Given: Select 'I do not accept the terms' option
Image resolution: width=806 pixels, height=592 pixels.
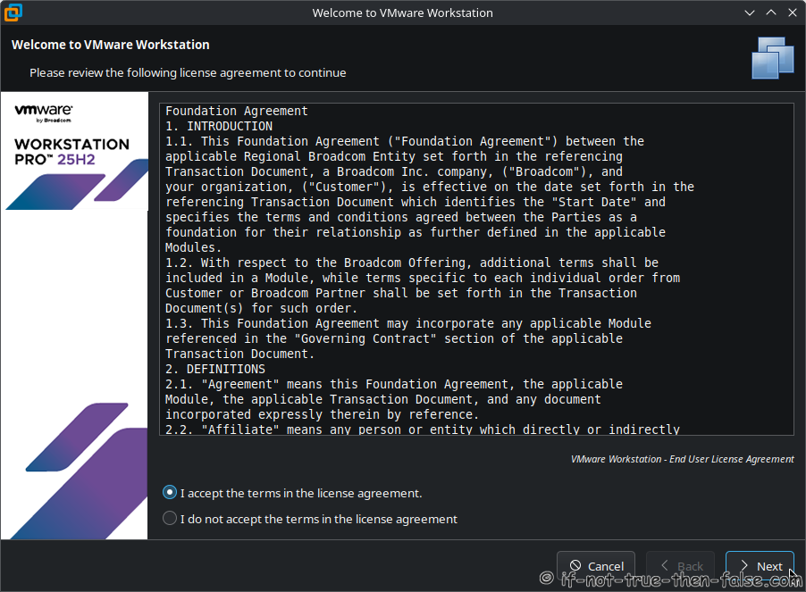Looking at the screenshot, I should (x=170, y=519).
